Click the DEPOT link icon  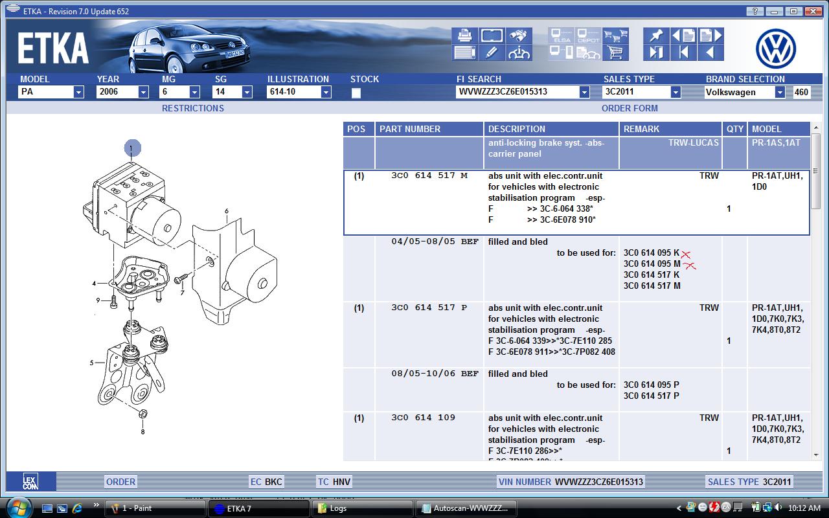[x=588, y=36]
